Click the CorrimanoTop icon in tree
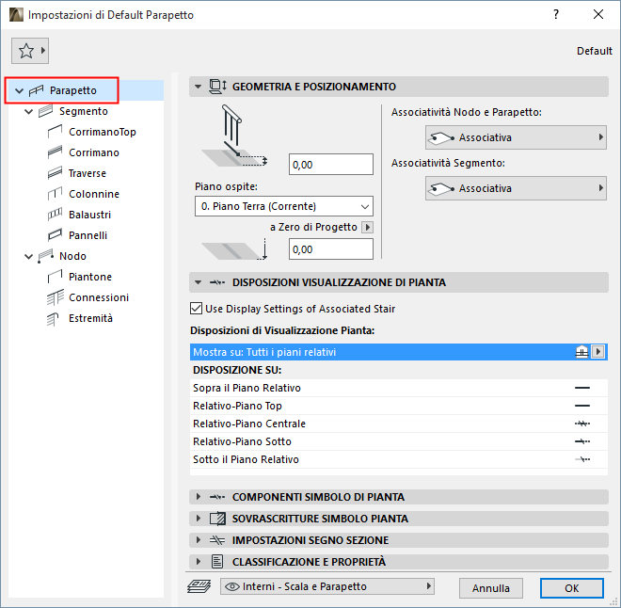The image size is (621, 608). pyautogui.click(x=55, y=132)
